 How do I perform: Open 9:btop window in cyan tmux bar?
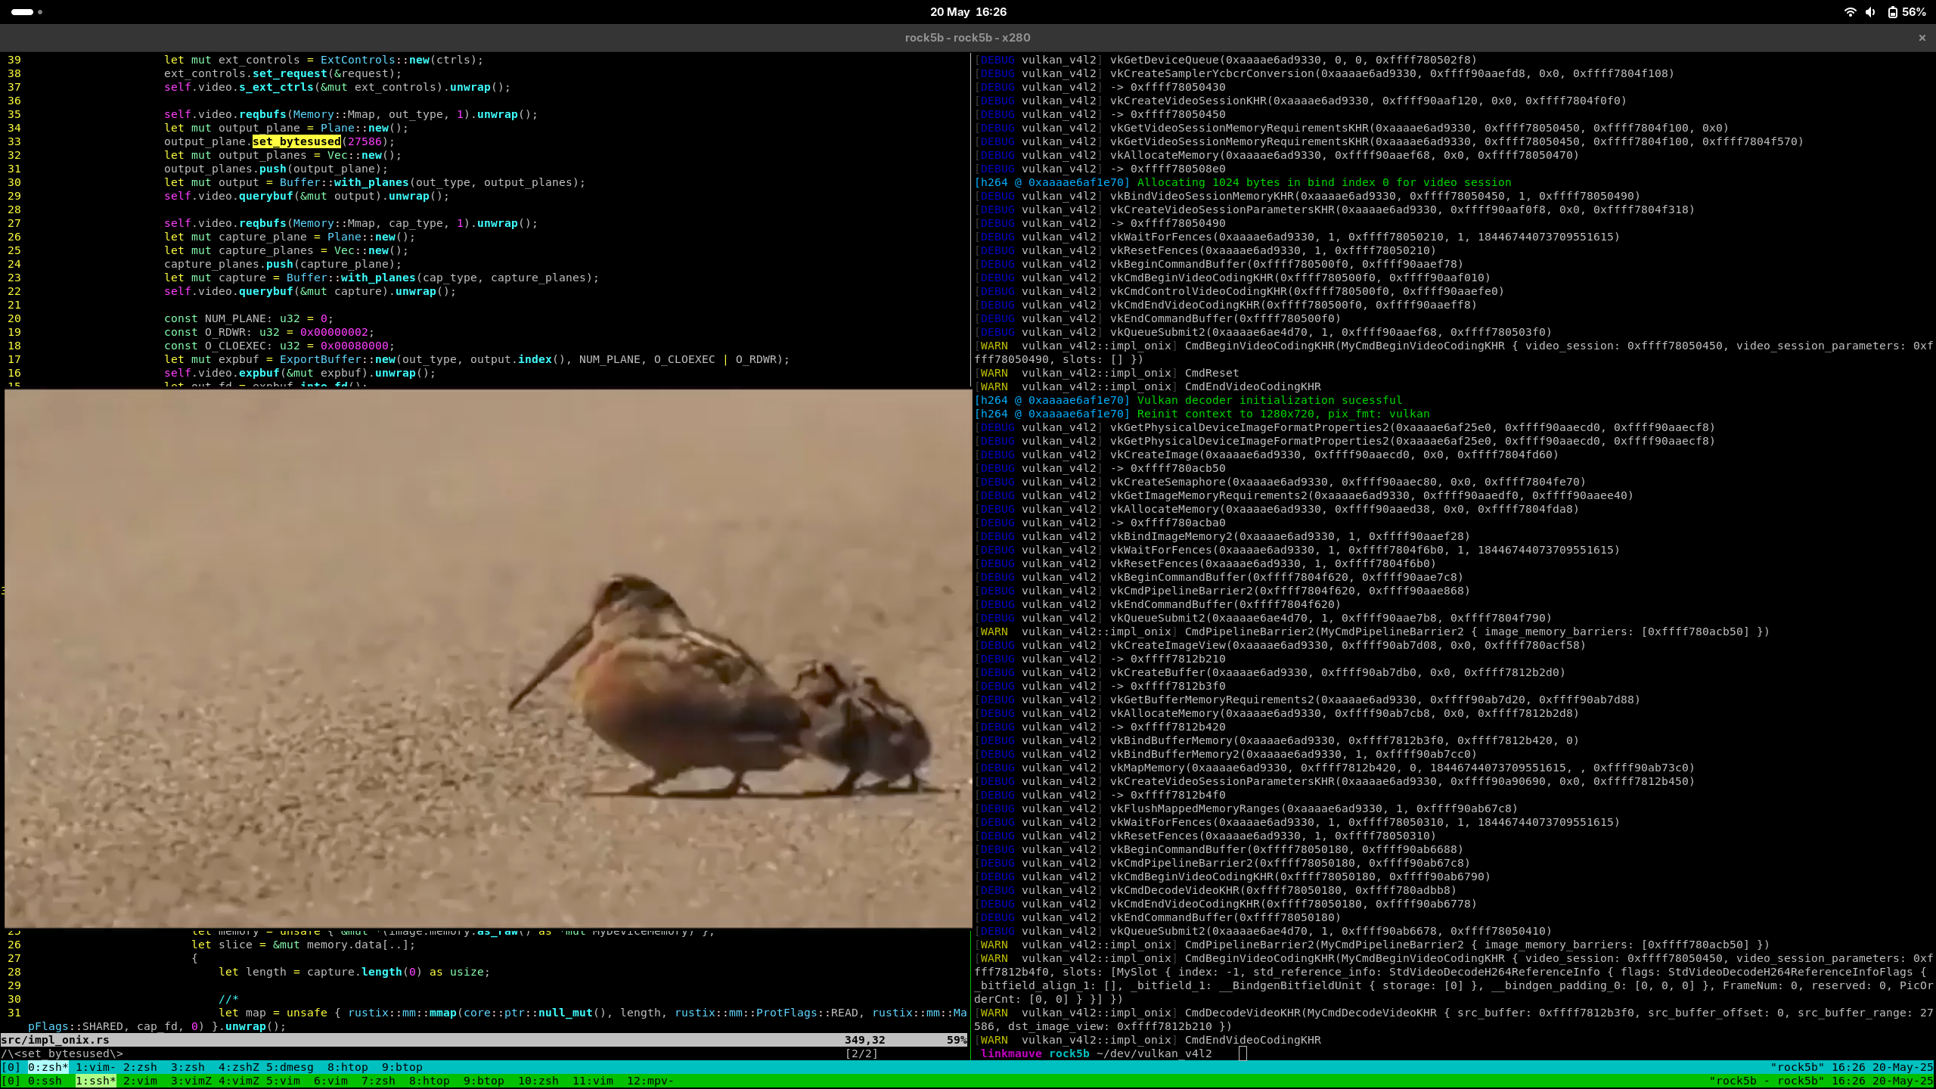click(x=402, y=1067)
